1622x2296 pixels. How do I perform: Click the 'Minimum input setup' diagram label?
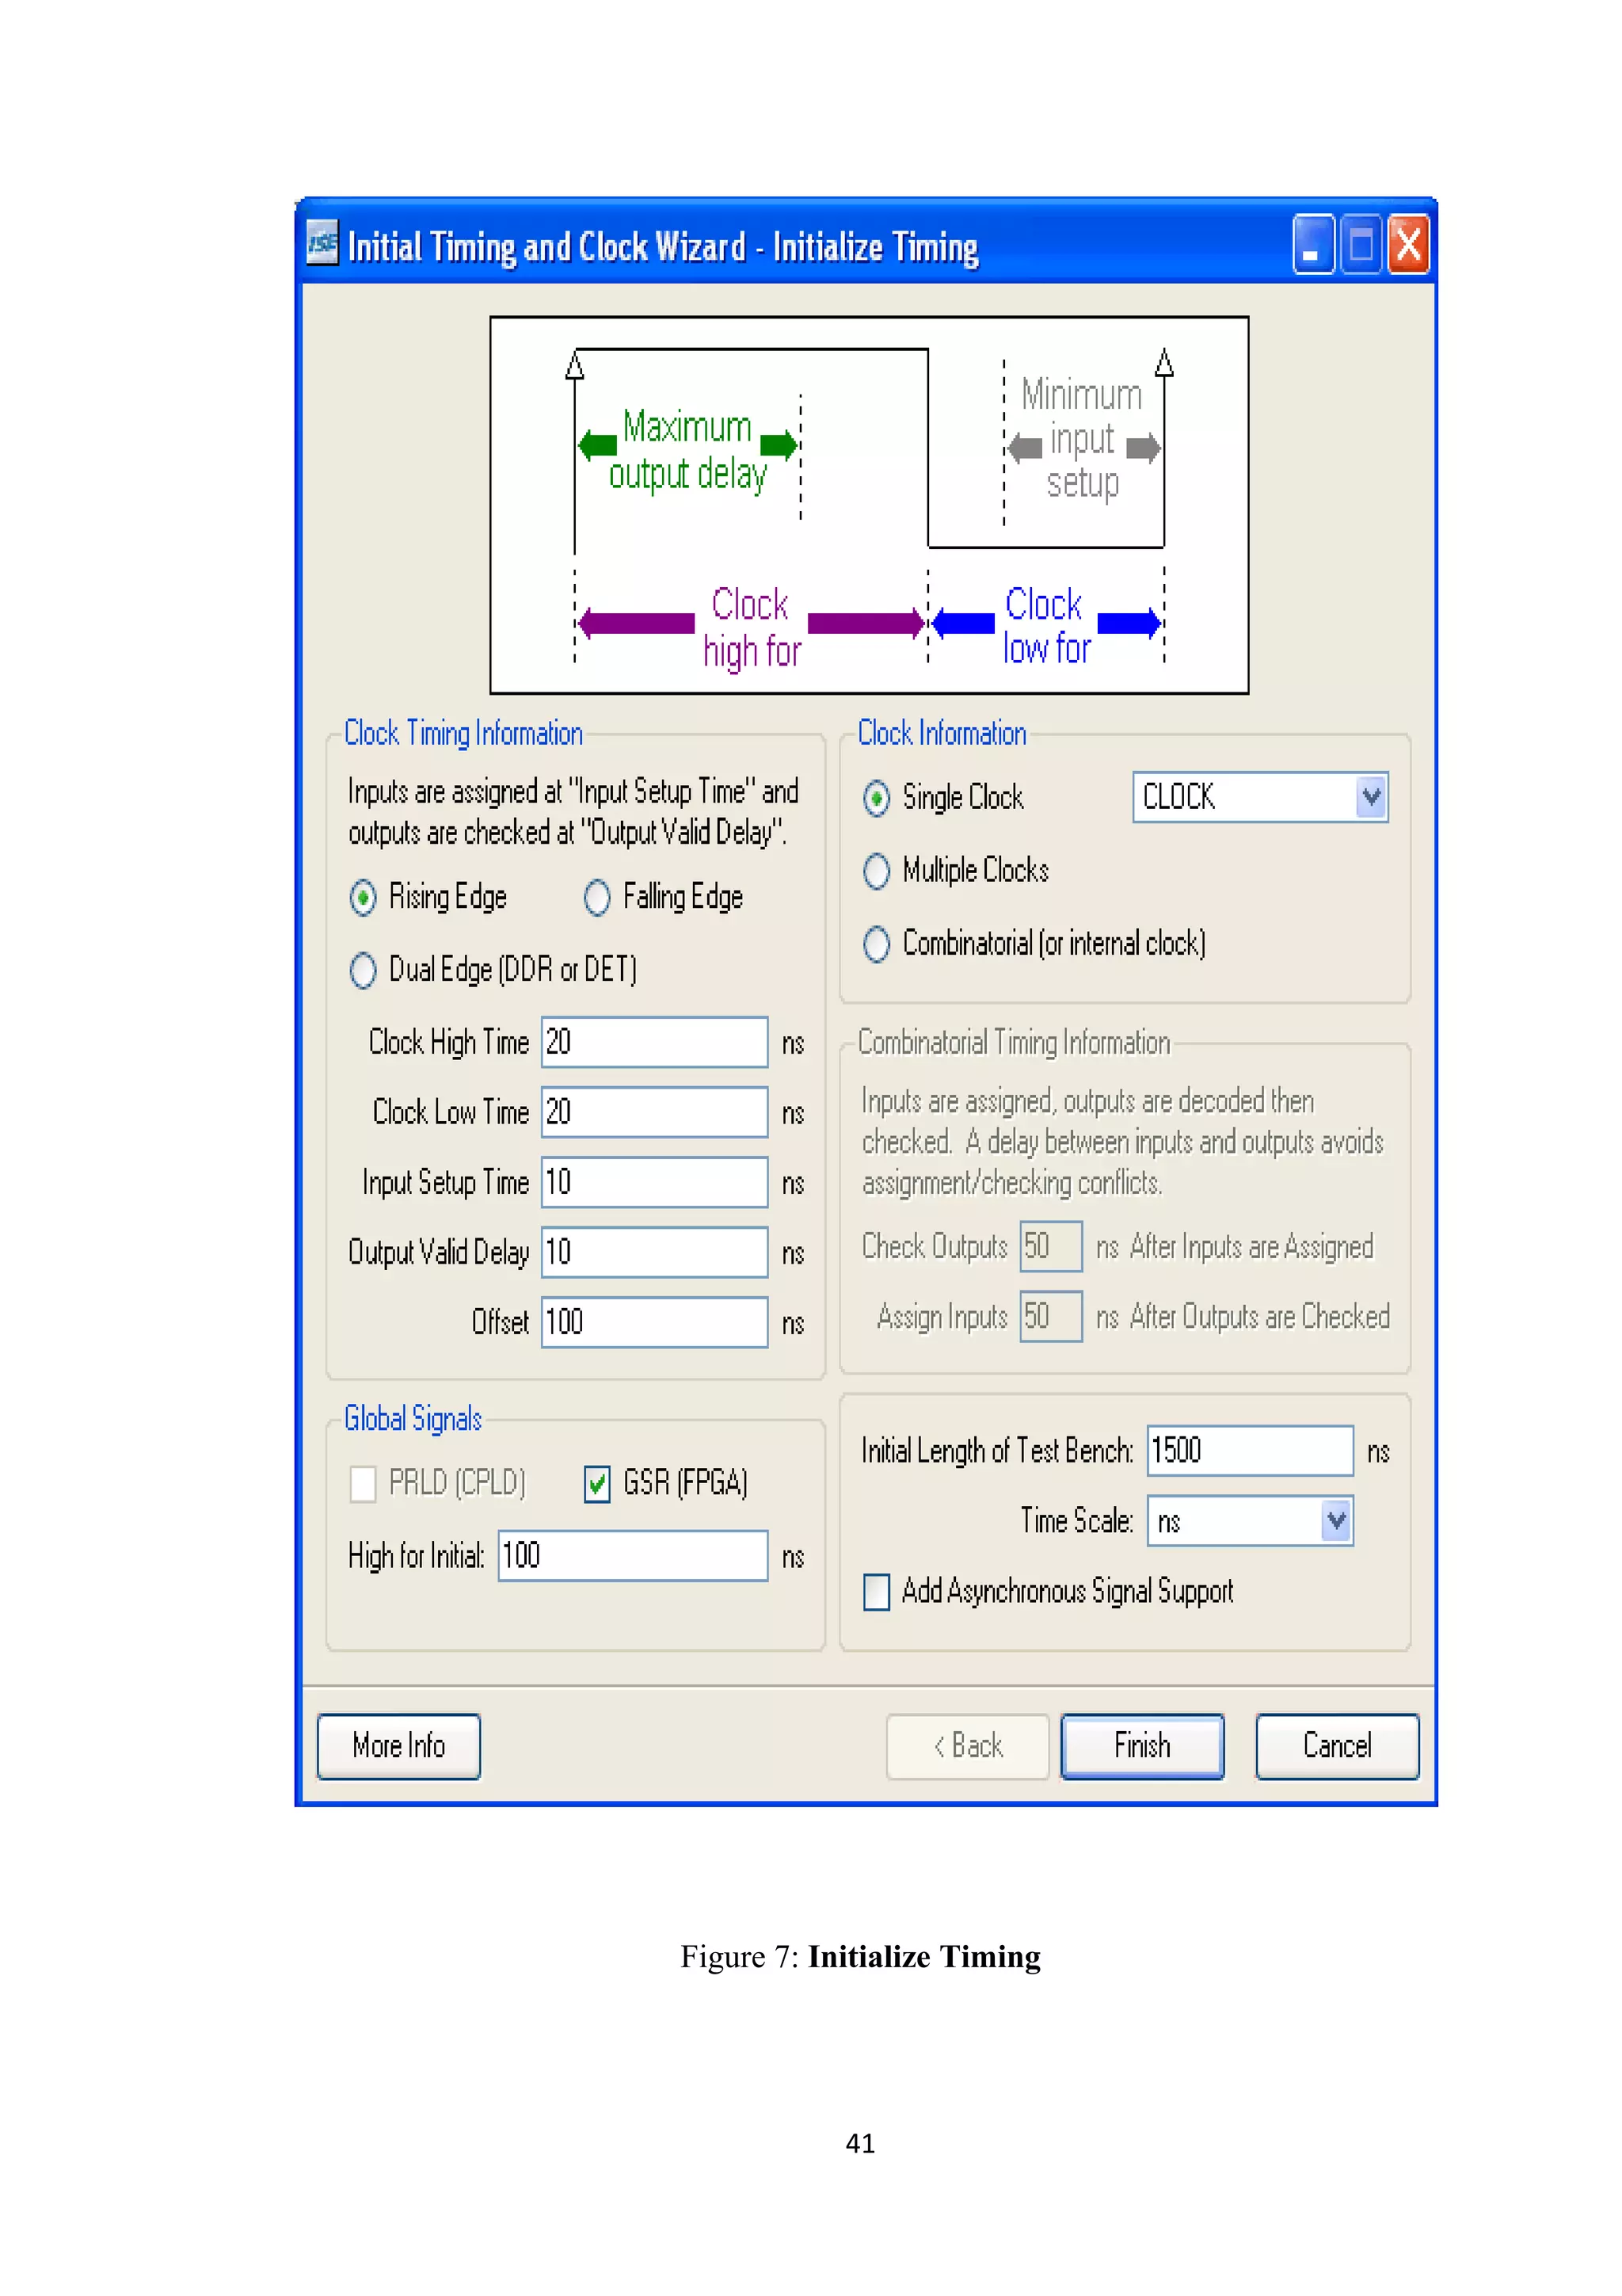point(1081,438)
